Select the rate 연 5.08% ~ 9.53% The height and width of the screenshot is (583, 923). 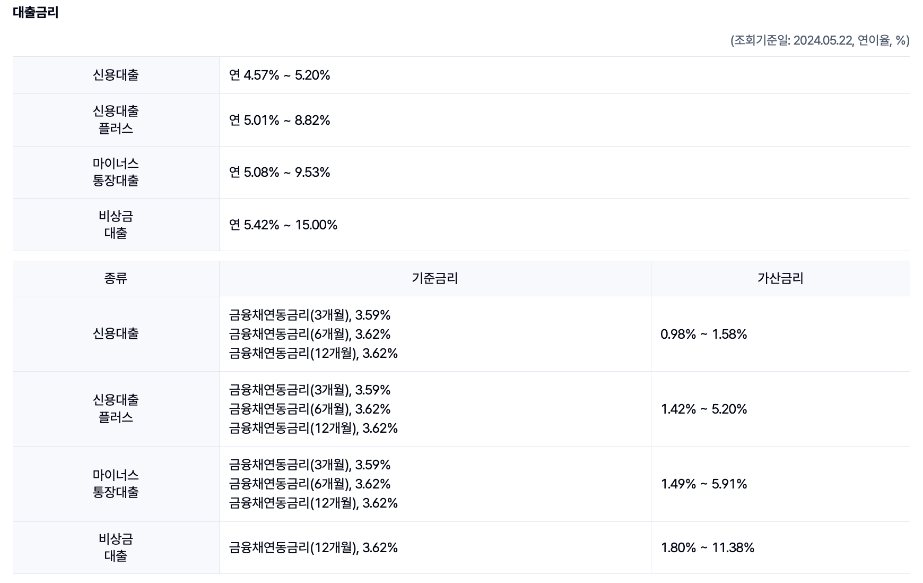[x=280, y=173]
